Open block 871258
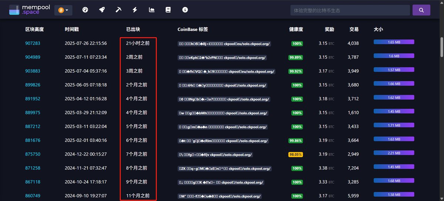Viewport: 444px width, 201px height. coord(33,168)
